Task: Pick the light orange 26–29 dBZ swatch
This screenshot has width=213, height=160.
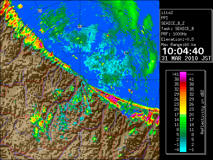Action: (x=183, y=99)
